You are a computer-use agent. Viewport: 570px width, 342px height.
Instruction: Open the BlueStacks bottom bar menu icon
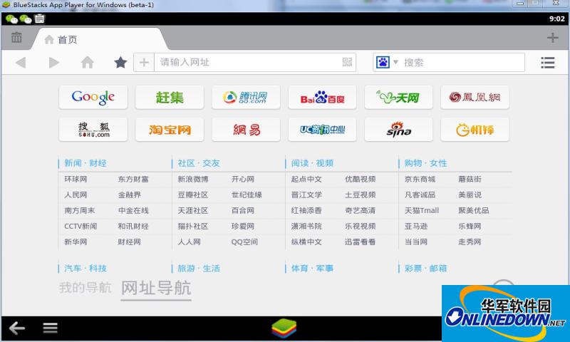(x=50, y=328)
